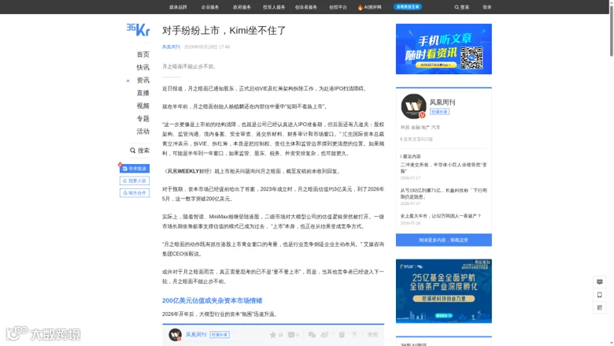Click the page vertical scrollbar thumb
614x346 pixels.
point(612,29)
